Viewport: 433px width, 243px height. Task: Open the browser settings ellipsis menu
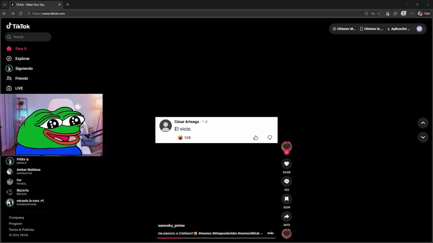click(411, 13)
